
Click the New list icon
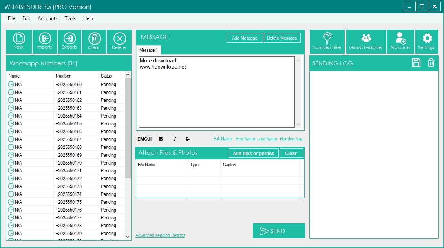19,42
